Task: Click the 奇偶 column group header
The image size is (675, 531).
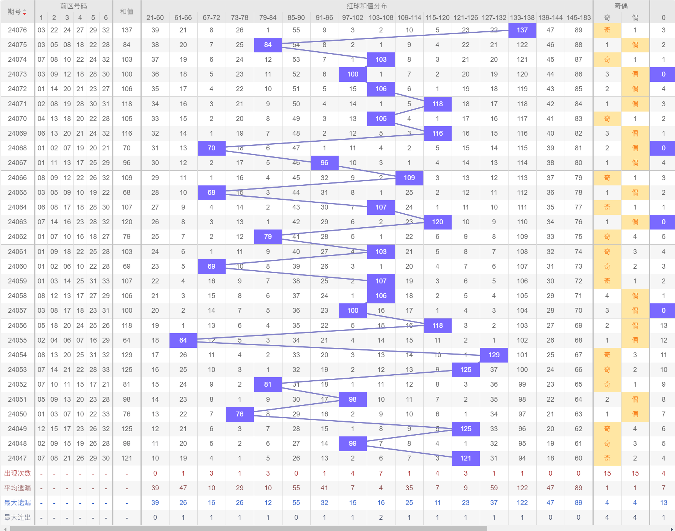Action: click(x=621, y=6)
